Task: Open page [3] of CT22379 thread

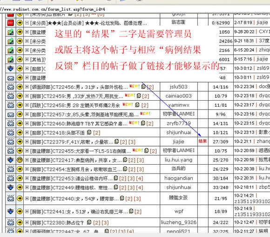Action: pos(132,142)
